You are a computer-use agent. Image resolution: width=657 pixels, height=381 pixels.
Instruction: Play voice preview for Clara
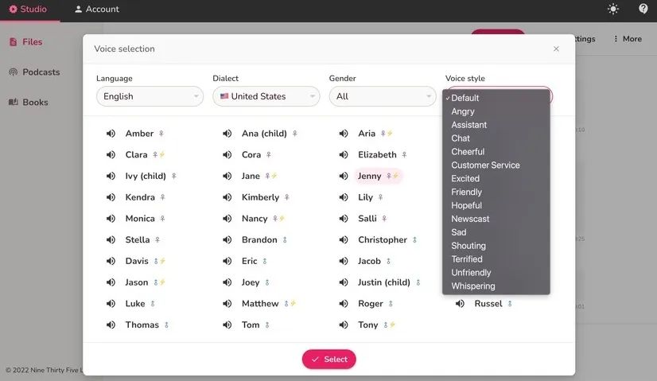click(111, 154)
